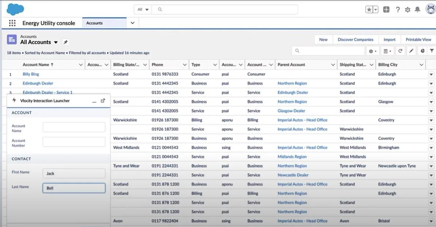
Task: Open the Glasgow Dealer parent account link
Action: tap(291, 111)
